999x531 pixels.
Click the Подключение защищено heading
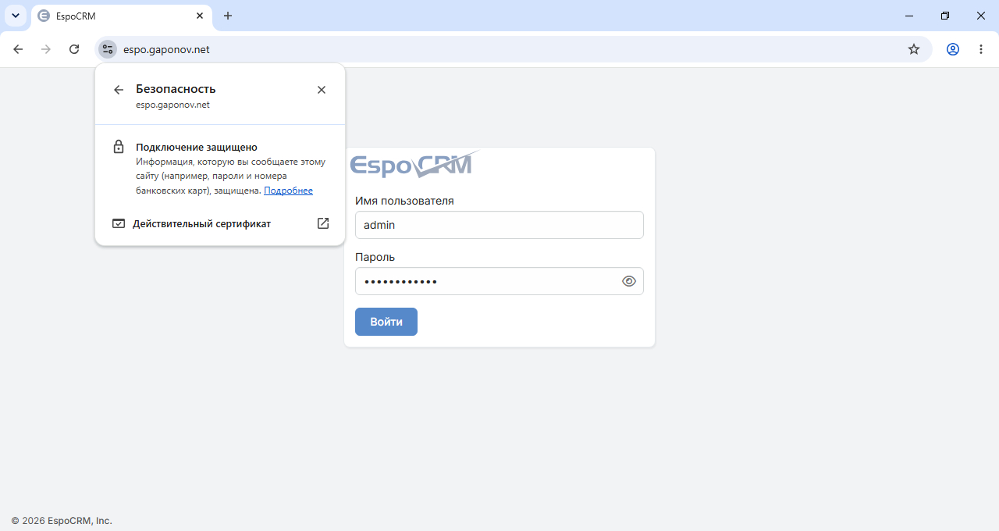(x=197, y=147)
